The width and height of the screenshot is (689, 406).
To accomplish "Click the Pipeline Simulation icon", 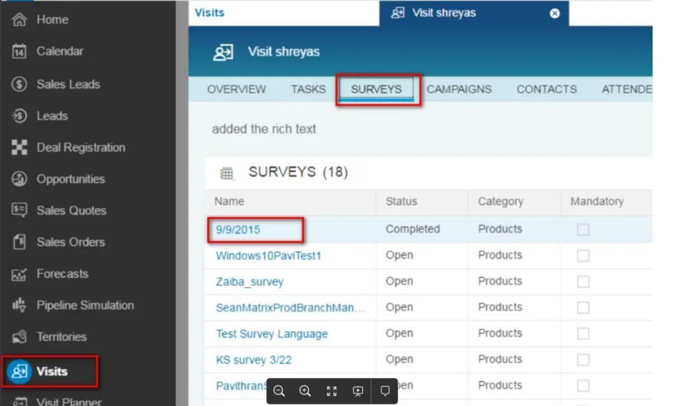I will (19, 304).
